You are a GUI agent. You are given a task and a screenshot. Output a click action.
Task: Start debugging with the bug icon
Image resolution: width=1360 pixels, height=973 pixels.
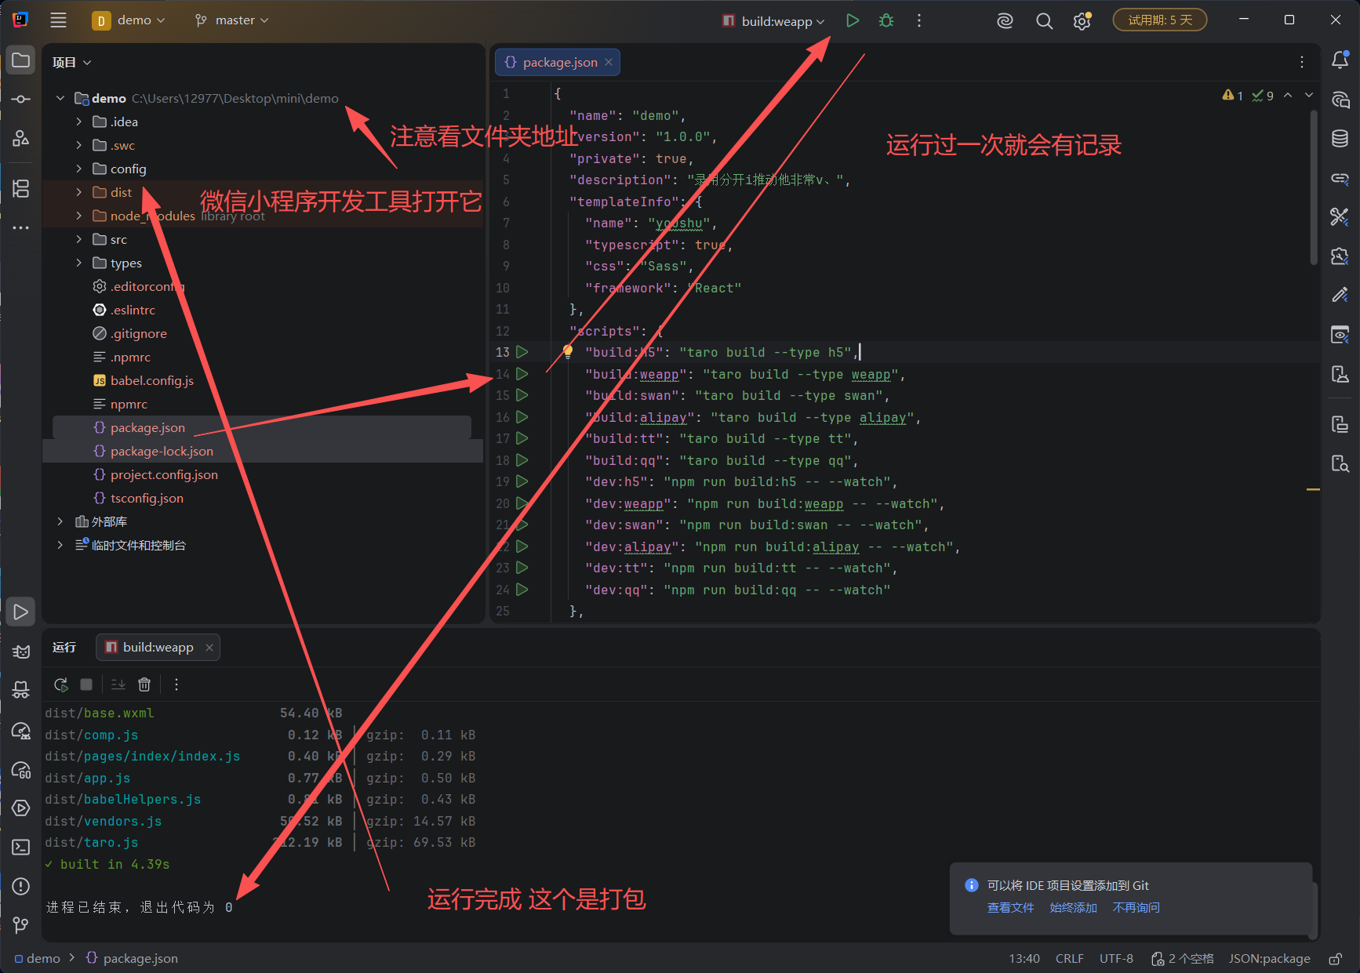coord(886,20)
